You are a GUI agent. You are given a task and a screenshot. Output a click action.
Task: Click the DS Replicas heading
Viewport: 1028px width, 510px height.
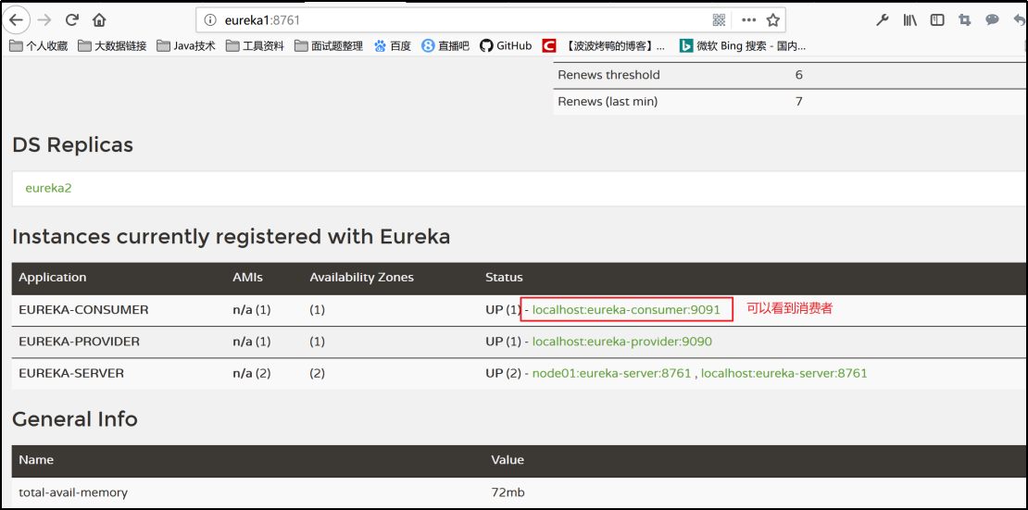coord(73,145)
